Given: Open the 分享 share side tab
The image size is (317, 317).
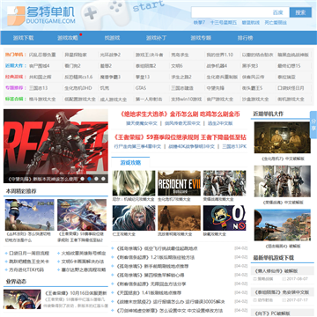Looking at the screenshot, I should point(313,125).
